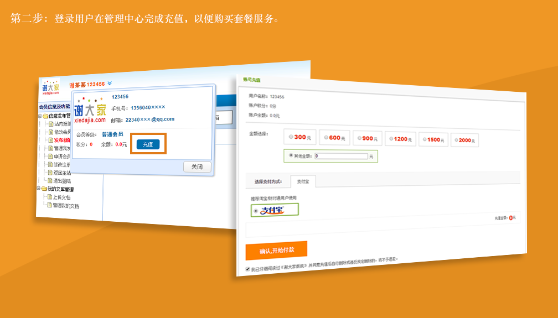Expand the user dropdown next to 谢某某123456
This screenshot has width=558, height=318.
110,84
